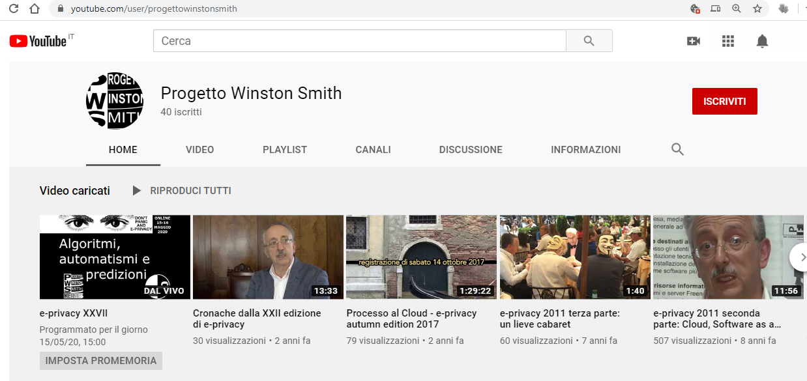
Task: Open the 1:29:22 duration video thumbnail
Action: (422, 257)
